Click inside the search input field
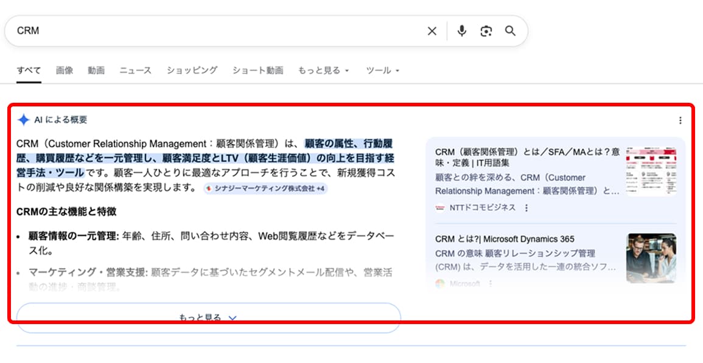The image size is (703, 363). (x=183, y=30)
